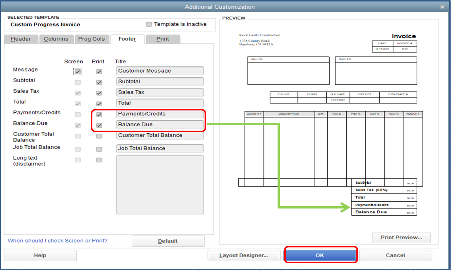
Task: Open the Columns tab
Action: (x=56, y=39)
